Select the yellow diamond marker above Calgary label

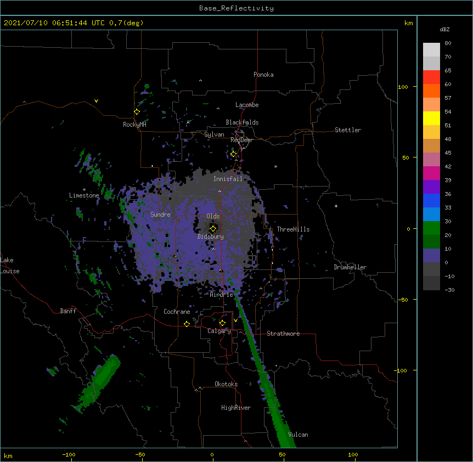[x=222, y=323]
